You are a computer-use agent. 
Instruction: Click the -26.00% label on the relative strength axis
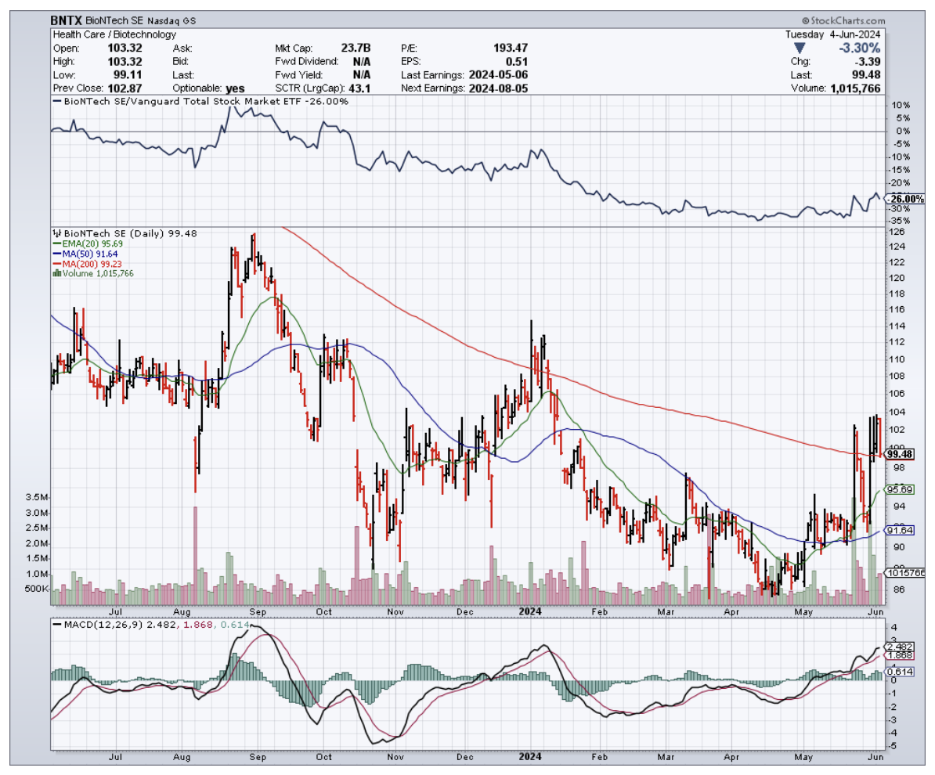[x=905, y=199]
